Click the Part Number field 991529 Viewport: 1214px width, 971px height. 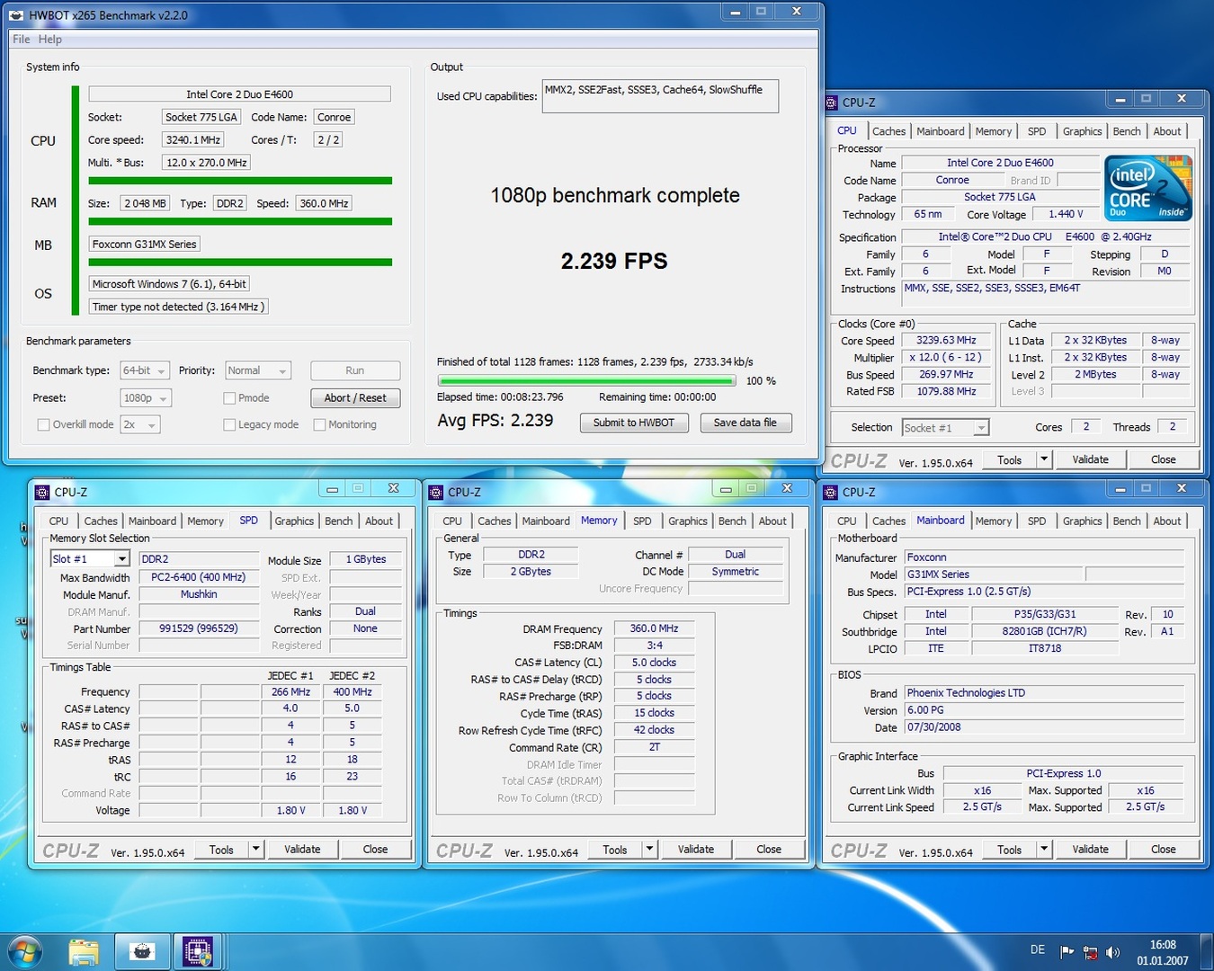point(199,629)
